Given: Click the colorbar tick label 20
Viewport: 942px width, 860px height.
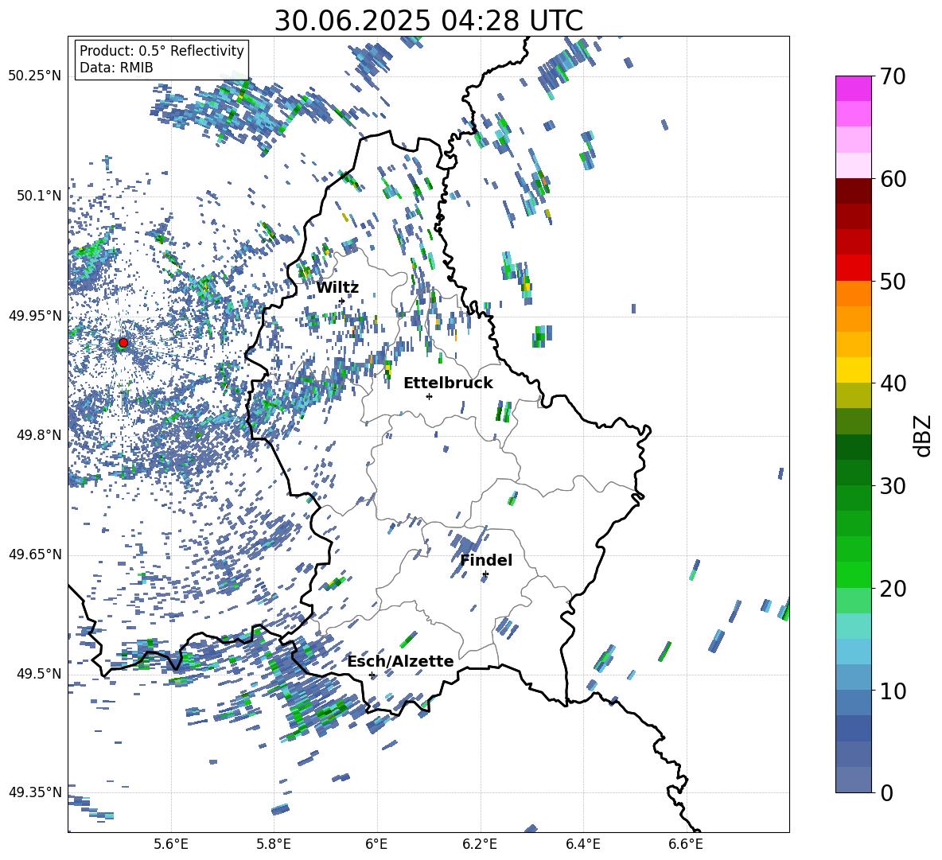Looking at the screenshot, I should [x=893, y=589].
